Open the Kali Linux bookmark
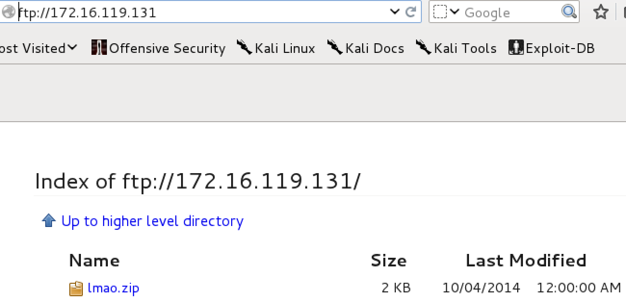 [276, 48]
